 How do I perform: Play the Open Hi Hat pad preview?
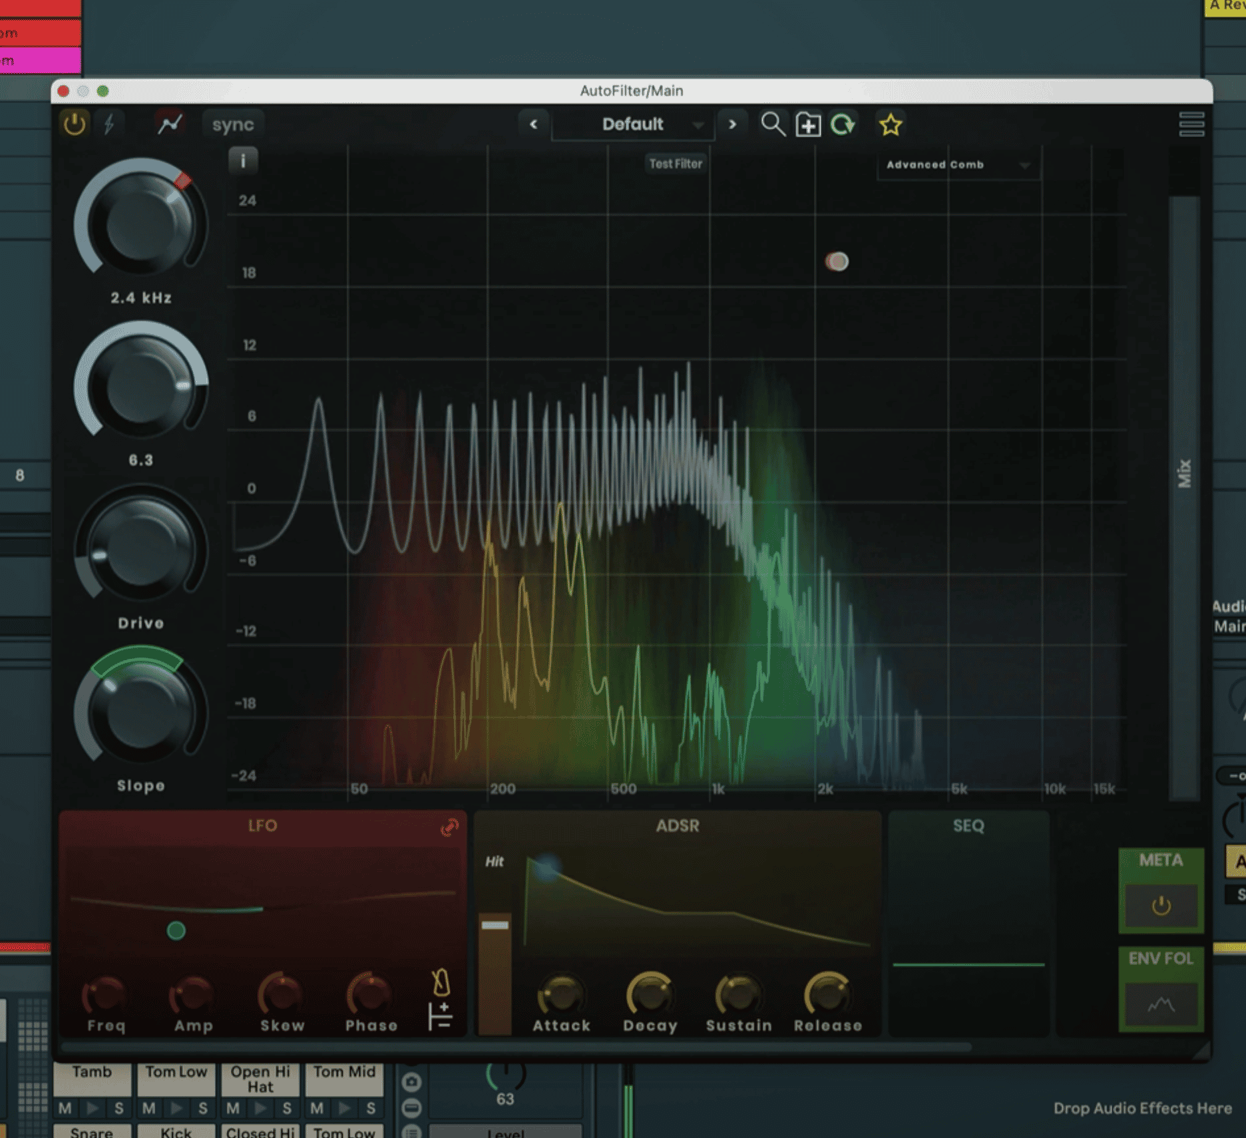(x=260, y=1109)
